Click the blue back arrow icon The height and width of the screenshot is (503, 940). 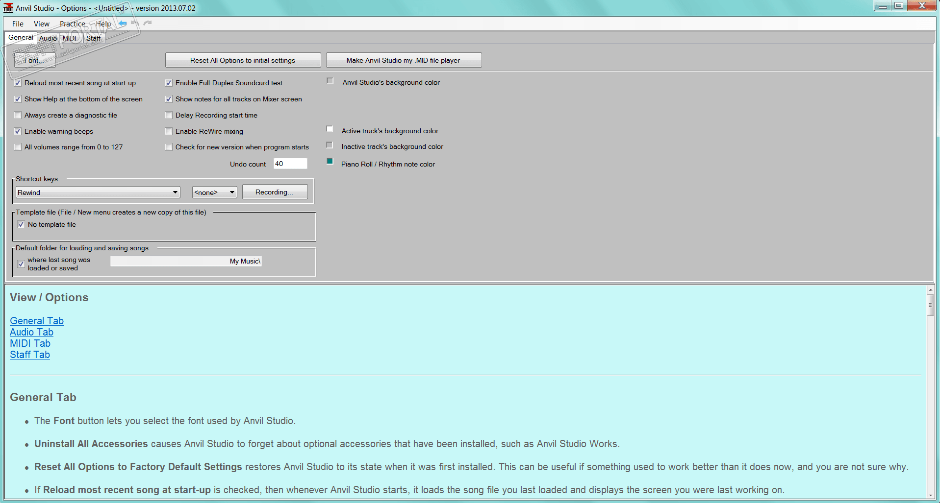123,23
